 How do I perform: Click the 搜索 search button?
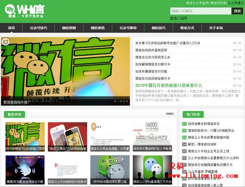coord(237,11)
